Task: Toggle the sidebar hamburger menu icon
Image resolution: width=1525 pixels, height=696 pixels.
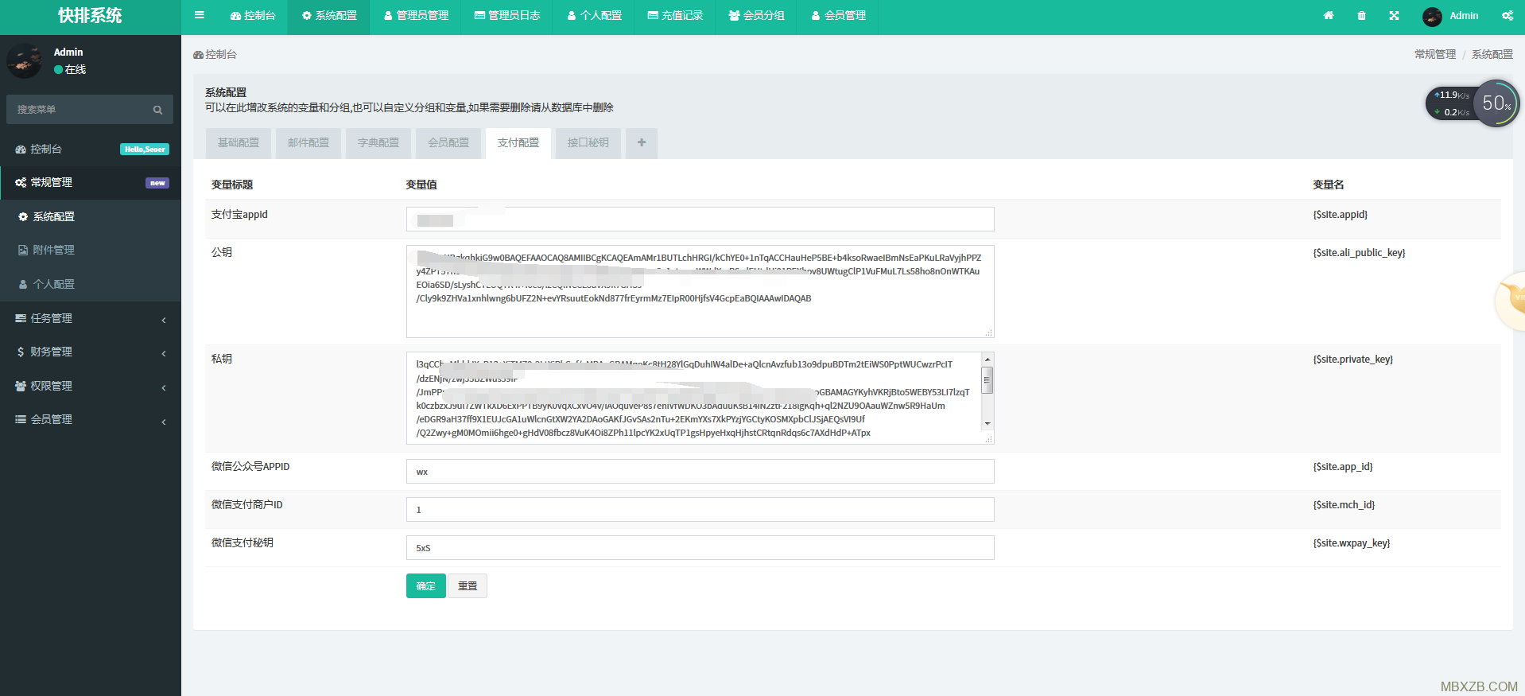Action: coord(200,15)
